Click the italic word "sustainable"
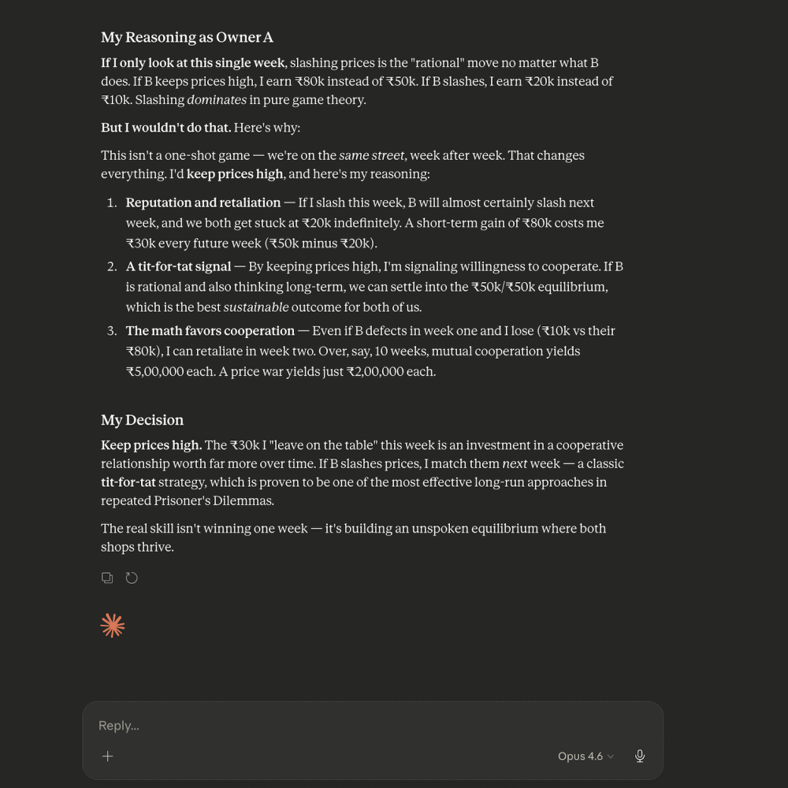The image size is (788, 788). (x=256, y=307)
